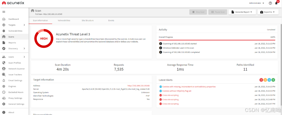Click the Scans radar icon in sidebar

(4, 37)
